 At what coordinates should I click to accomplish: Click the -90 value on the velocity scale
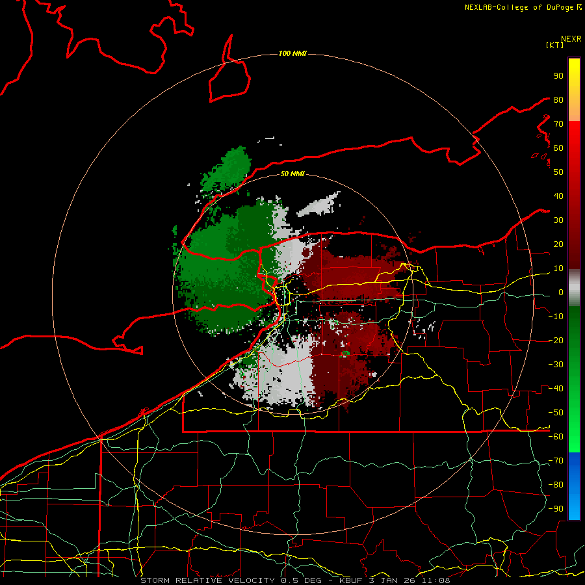(x=556, y=509)
